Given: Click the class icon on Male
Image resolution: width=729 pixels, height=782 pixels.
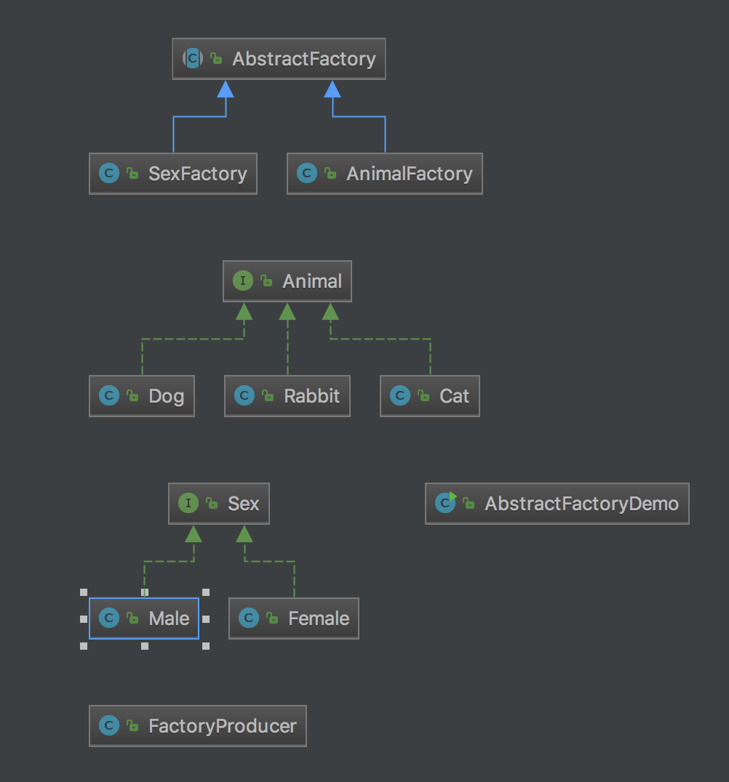Looking at the screenshot, I should click(109, 618).
